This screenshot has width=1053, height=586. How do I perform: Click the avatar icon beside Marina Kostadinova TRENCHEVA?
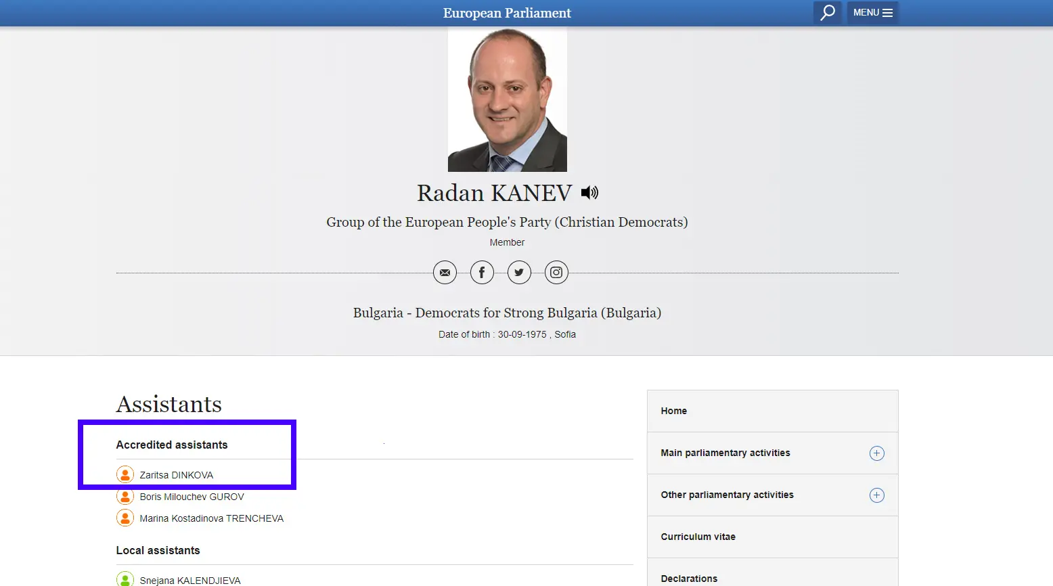click(x=125, y=518)
